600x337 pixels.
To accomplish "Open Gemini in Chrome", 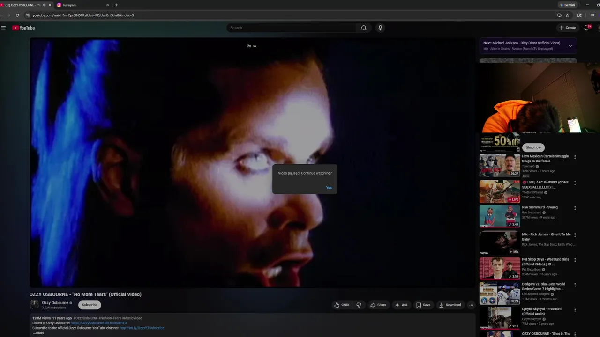I will [x=568, y=5].
